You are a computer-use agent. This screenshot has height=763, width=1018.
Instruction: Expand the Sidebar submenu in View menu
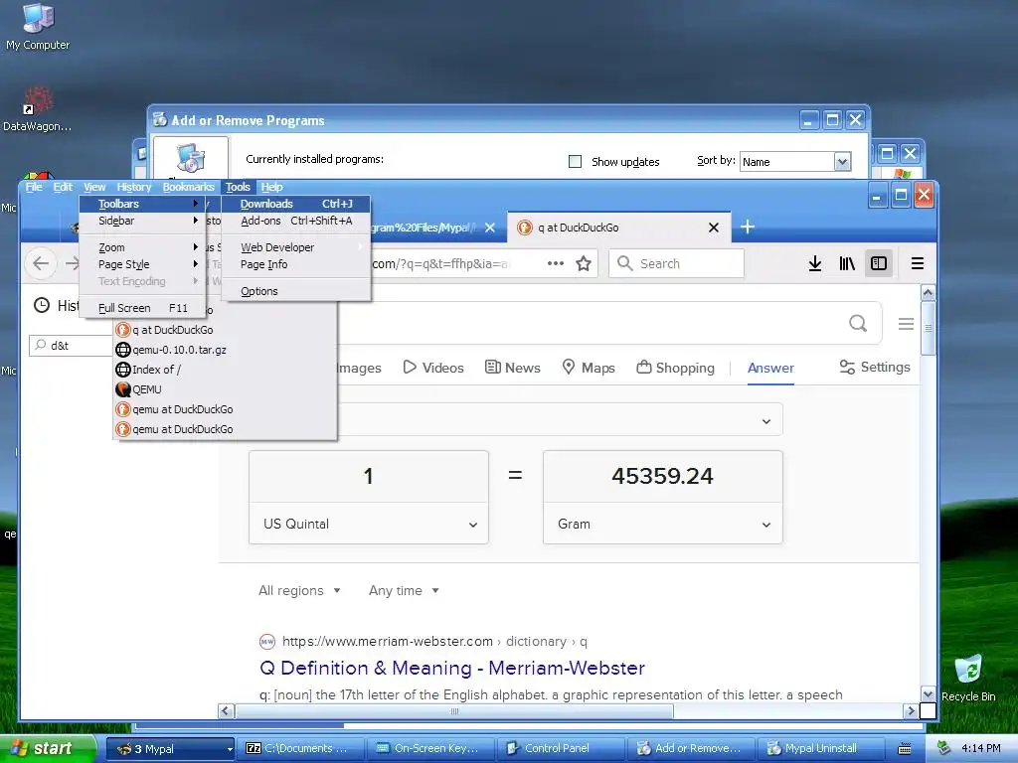point(143,221)
